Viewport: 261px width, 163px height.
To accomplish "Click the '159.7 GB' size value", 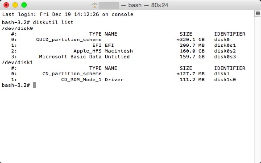I will tap(192, 57).
